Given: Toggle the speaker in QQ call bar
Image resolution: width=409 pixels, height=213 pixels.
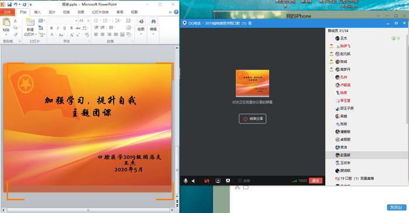Looking at the screenshot, I should [193, 181].
